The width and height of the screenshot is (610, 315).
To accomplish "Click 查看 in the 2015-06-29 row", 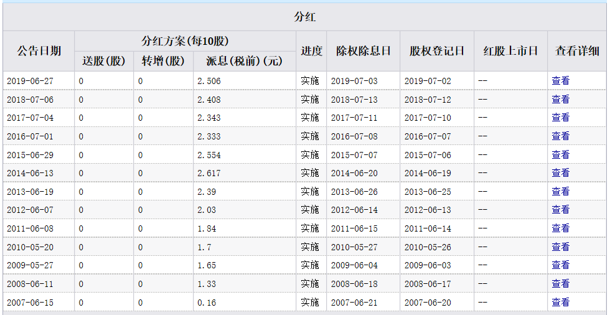I will [x=560, y=154].
